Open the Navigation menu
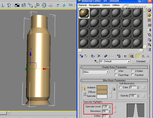The image size is (153, 118). tap(94, 5)
